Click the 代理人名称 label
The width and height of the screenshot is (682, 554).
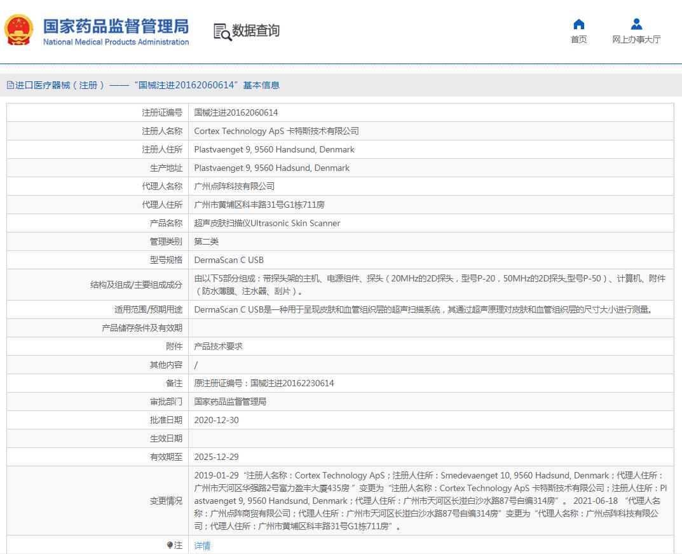pos(162,186)
